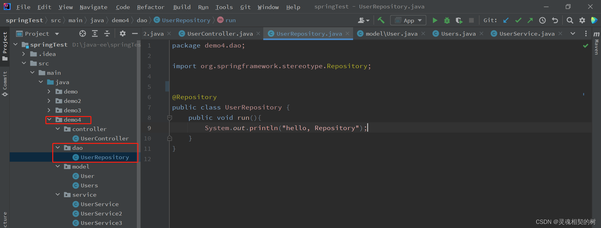Open IDE settings gear in toolbar
The image size is (601, 228).
[x=582, y=20]
